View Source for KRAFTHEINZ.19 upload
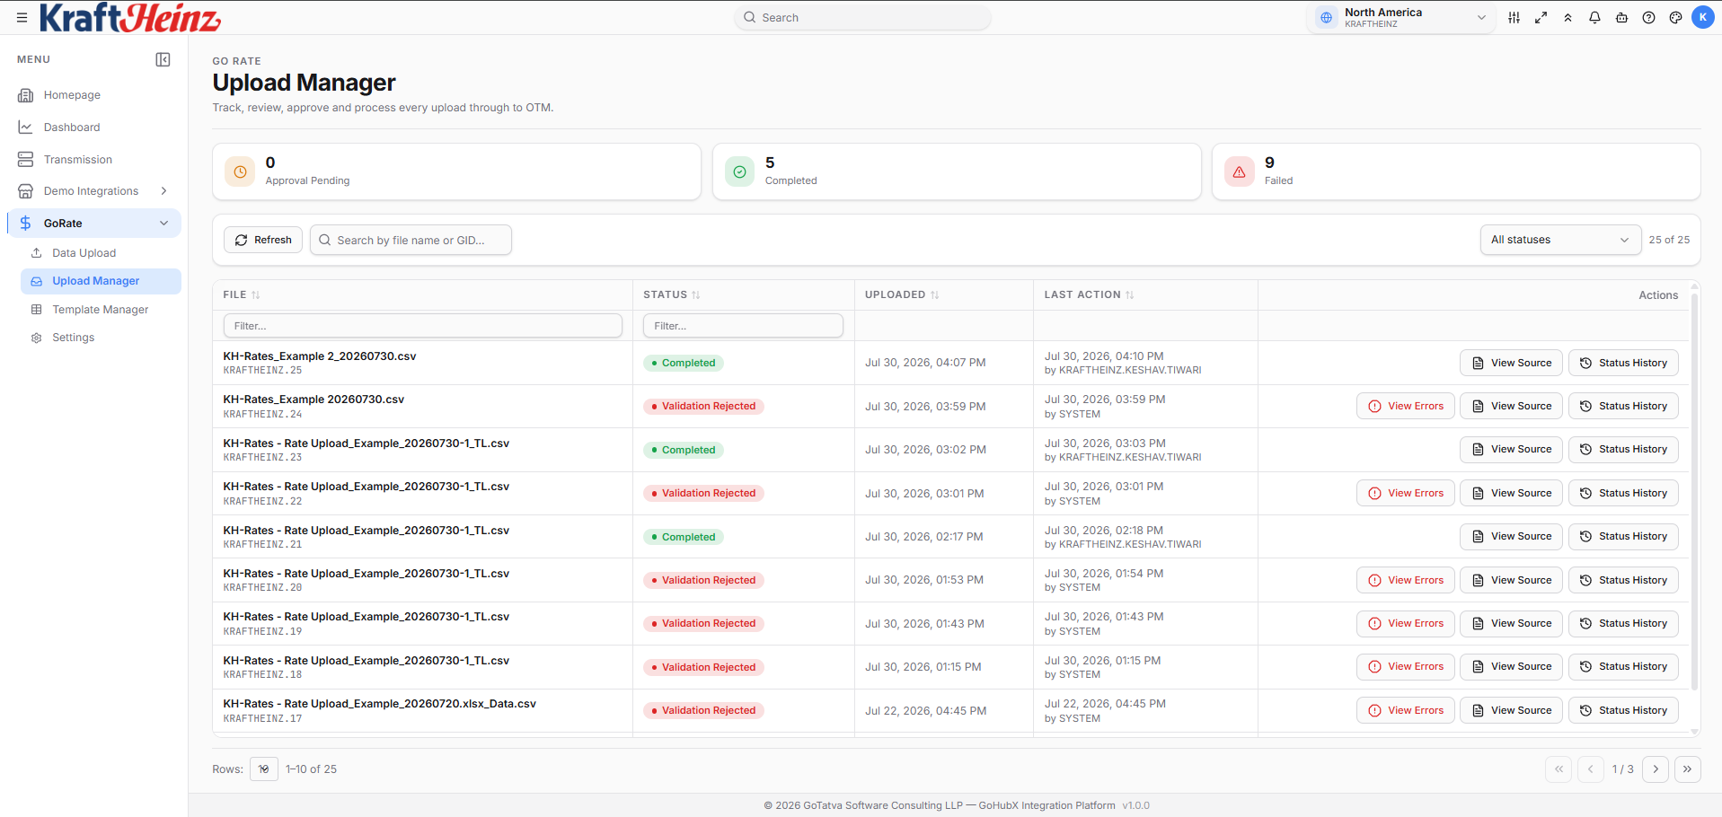1722x817 pixels. click(x=1511, y=624)
